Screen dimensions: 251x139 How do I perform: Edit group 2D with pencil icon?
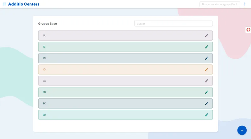coord(206,115)
